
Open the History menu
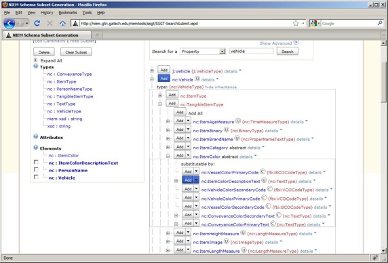tap(47, 13)
